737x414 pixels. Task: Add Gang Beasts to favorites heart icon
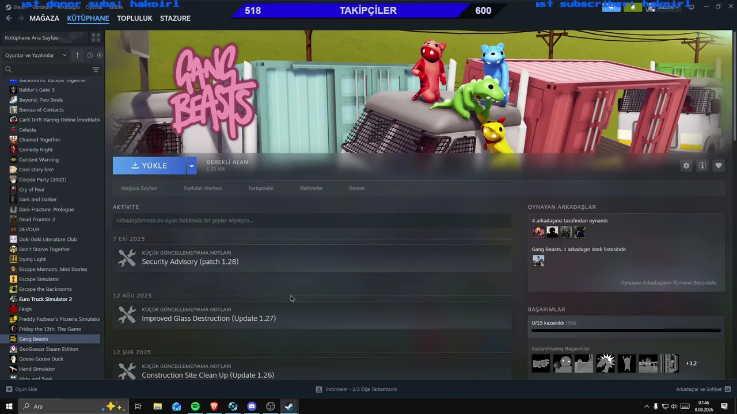click(x=719, y=166)
